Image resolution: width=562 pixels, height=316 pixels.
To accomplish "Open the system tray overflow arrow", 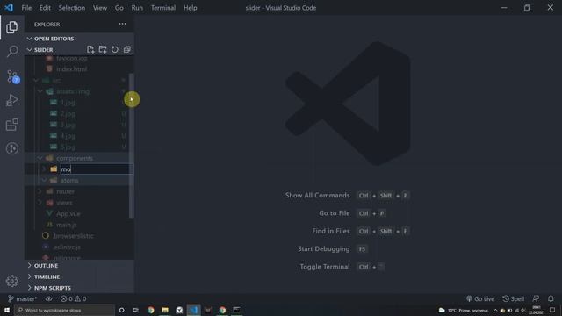I will pos(495,310).
